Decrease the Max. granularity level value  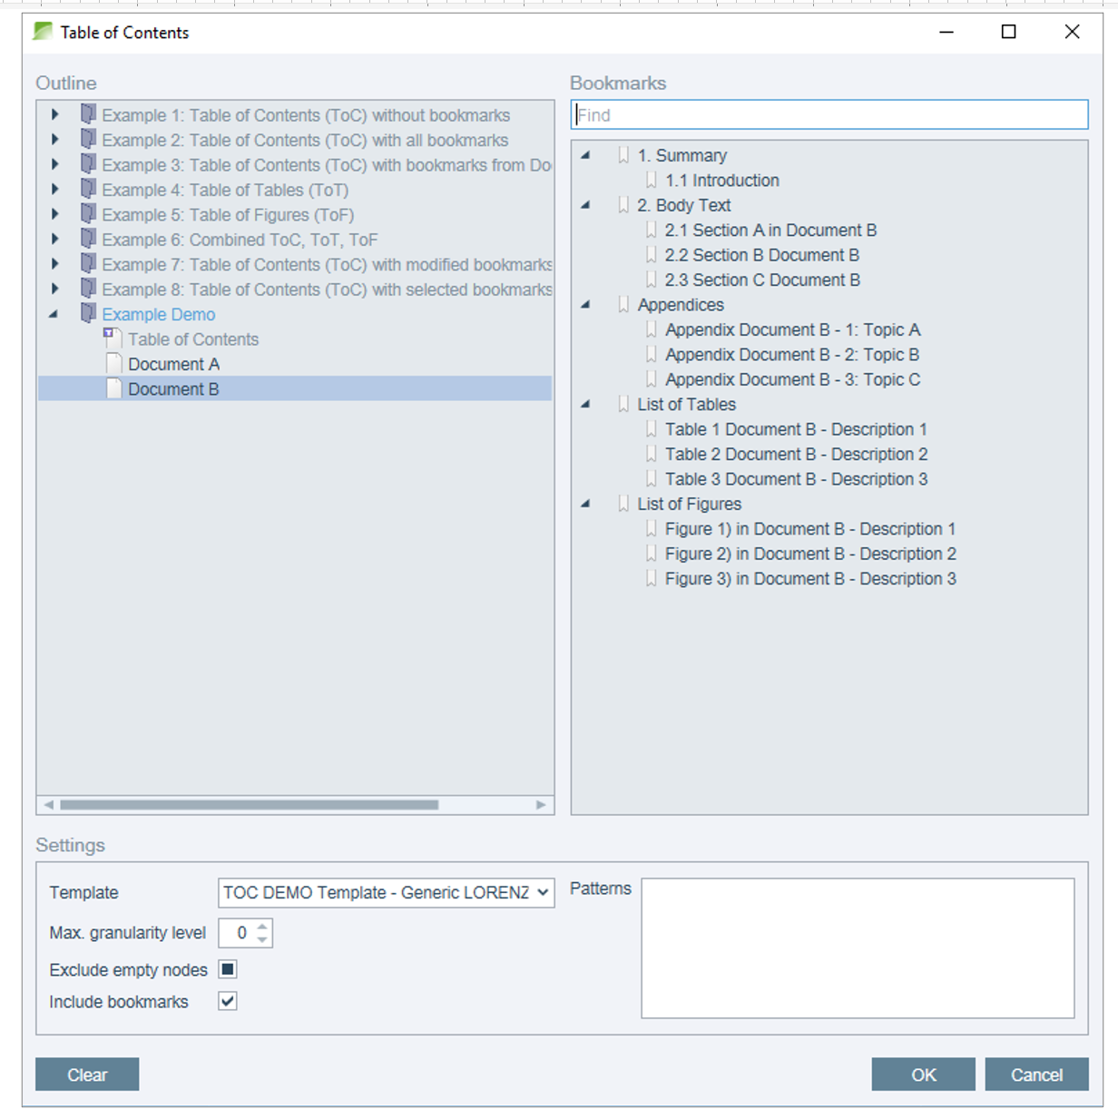tap(262, 939)
